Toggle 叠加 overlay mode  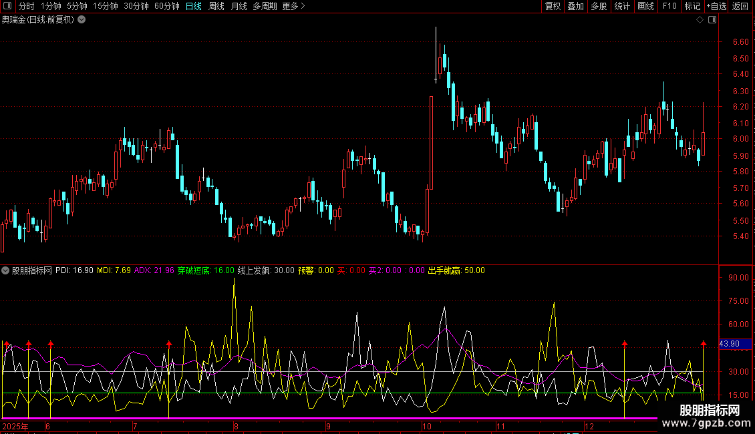(575, 7)
